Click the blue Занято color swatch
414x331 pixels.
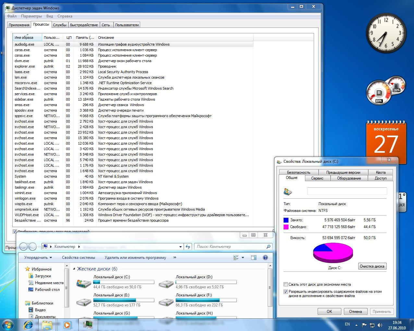point(286,220)
